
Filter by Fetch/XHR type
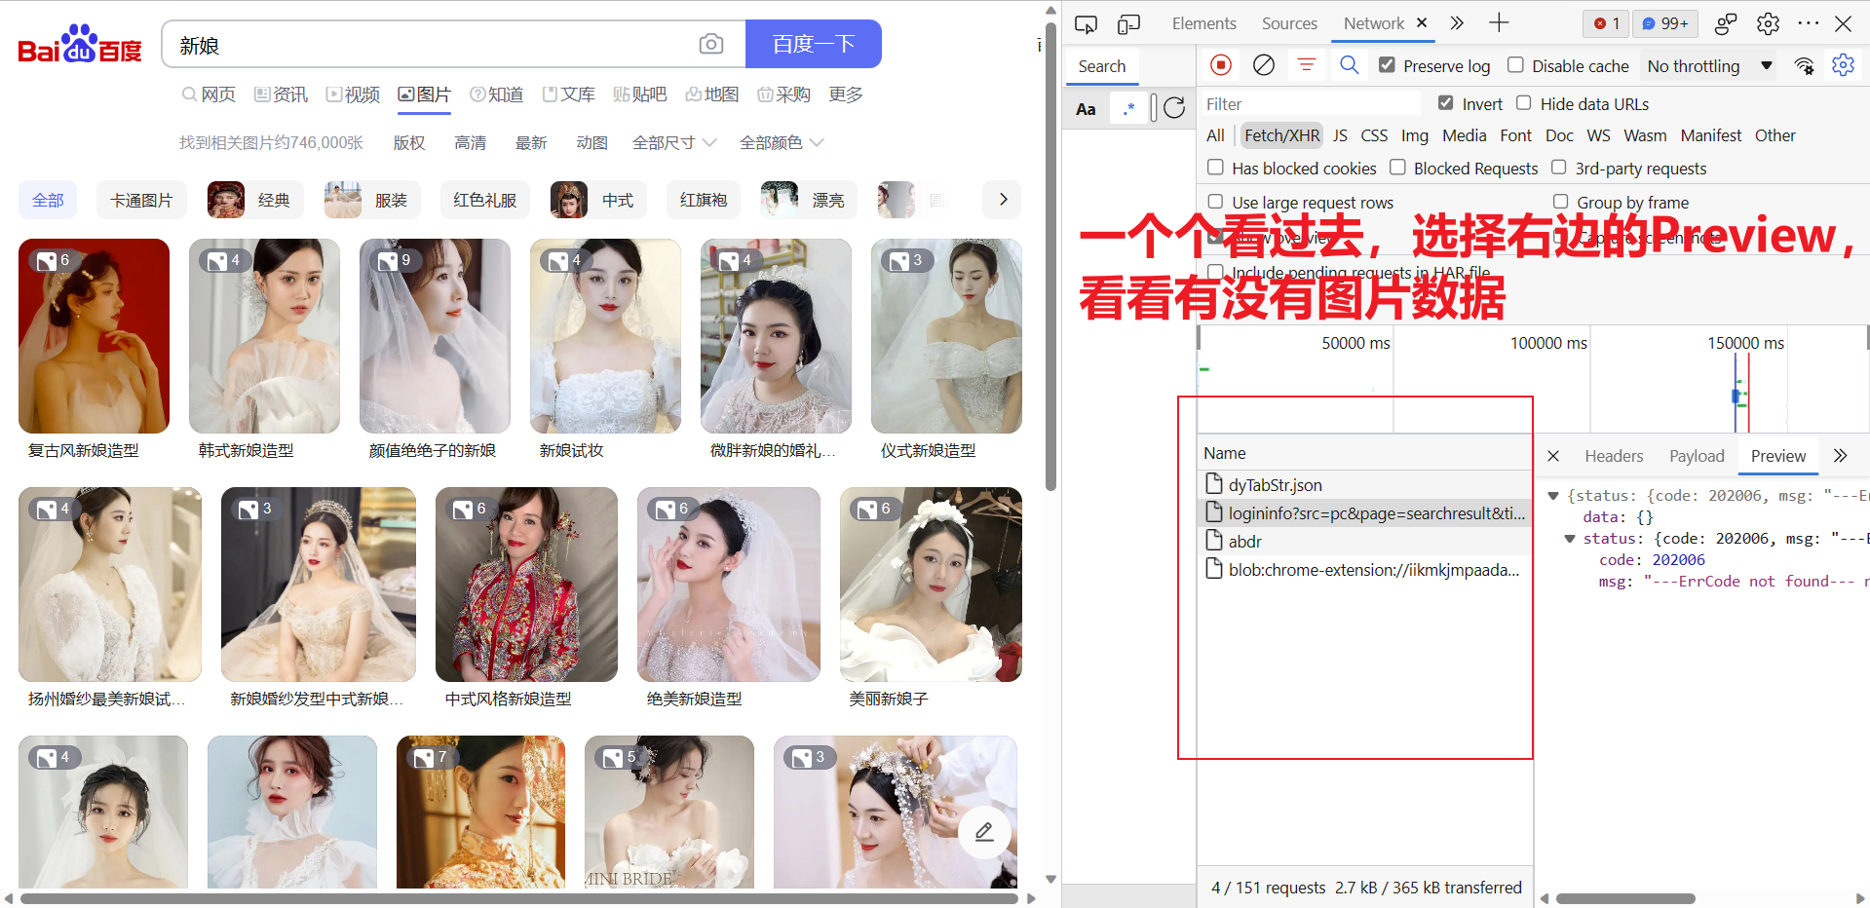tap(1281, 135)
